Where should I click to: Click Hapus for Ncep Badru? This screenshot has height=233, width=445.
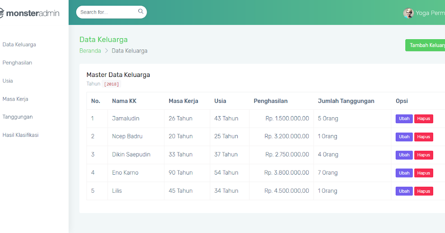tap(423, 136)
